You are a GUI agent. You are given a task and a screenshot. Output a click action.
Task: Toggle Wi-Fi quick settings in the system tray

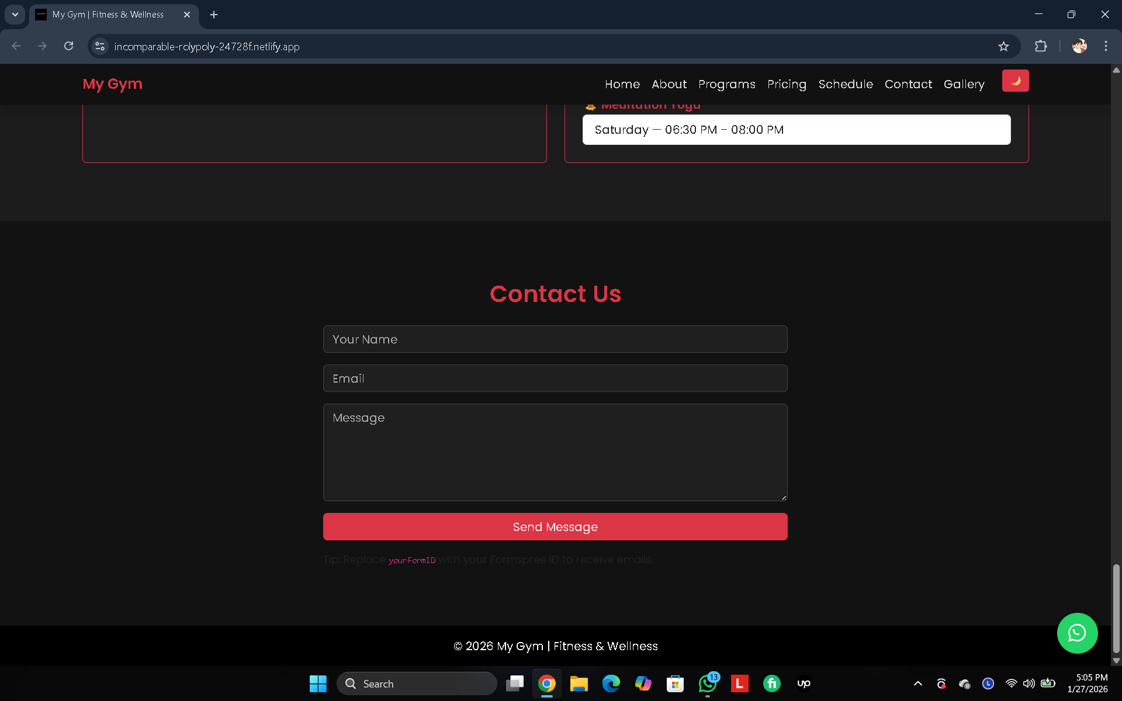point(1010,683)
